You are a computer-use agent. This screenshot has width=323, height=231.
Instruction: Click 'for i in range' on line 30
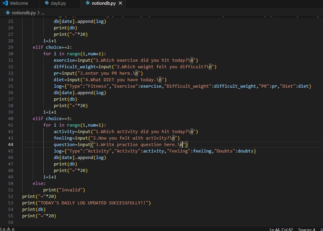[61, 54]
